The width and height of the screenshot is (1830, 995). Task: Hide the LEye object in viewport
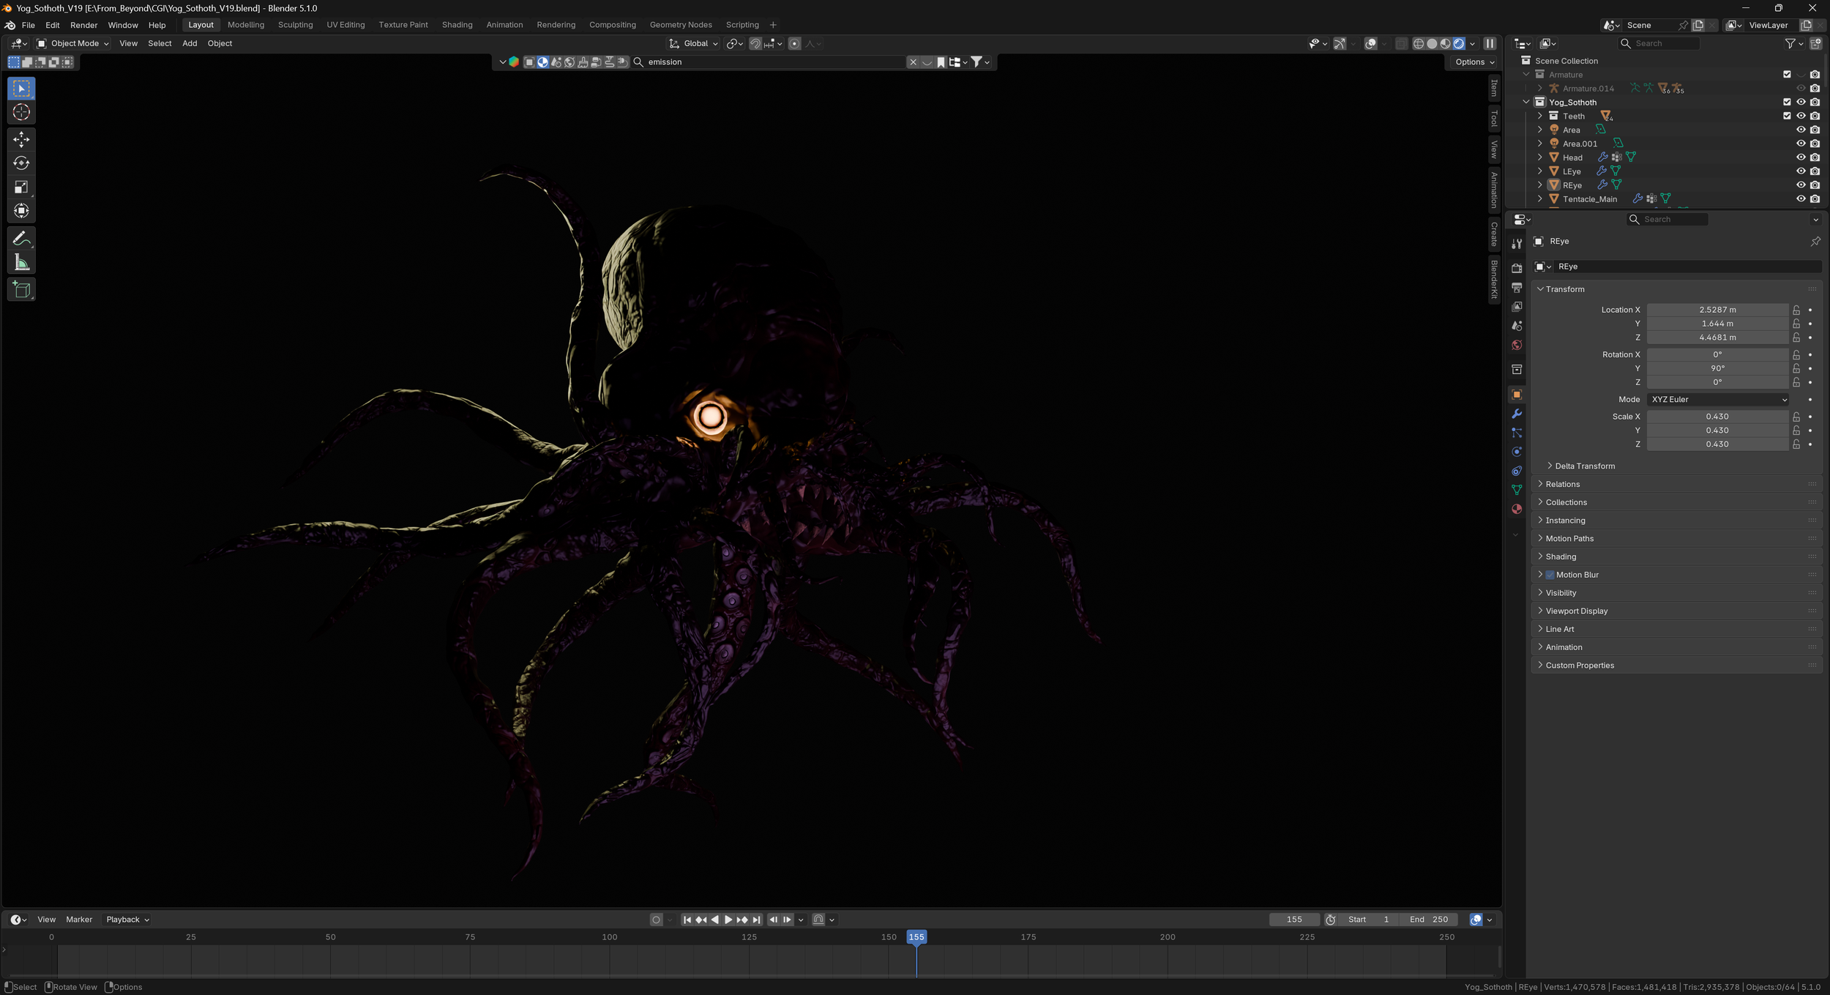coord(1801,171)
